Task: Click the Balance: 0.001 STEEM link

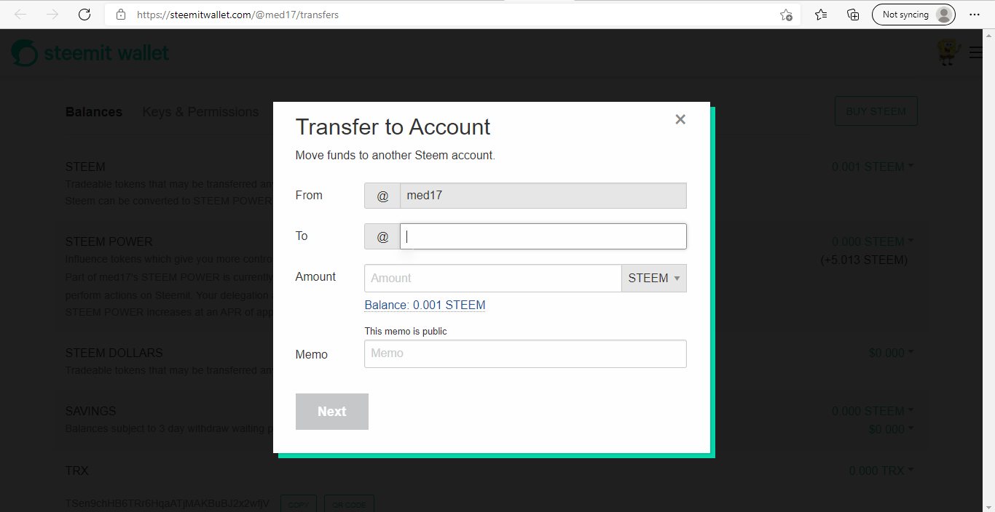Action: (x=425, y=305)
